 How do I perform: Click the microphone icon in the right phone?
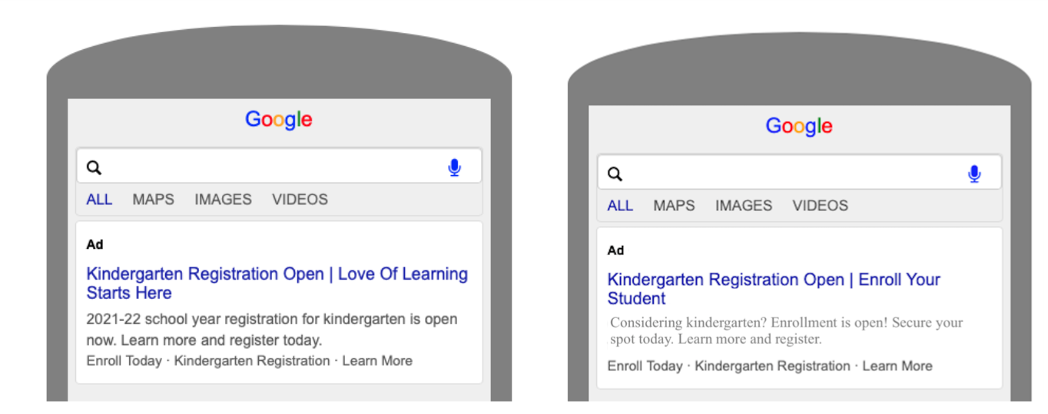tap(974, 174)
